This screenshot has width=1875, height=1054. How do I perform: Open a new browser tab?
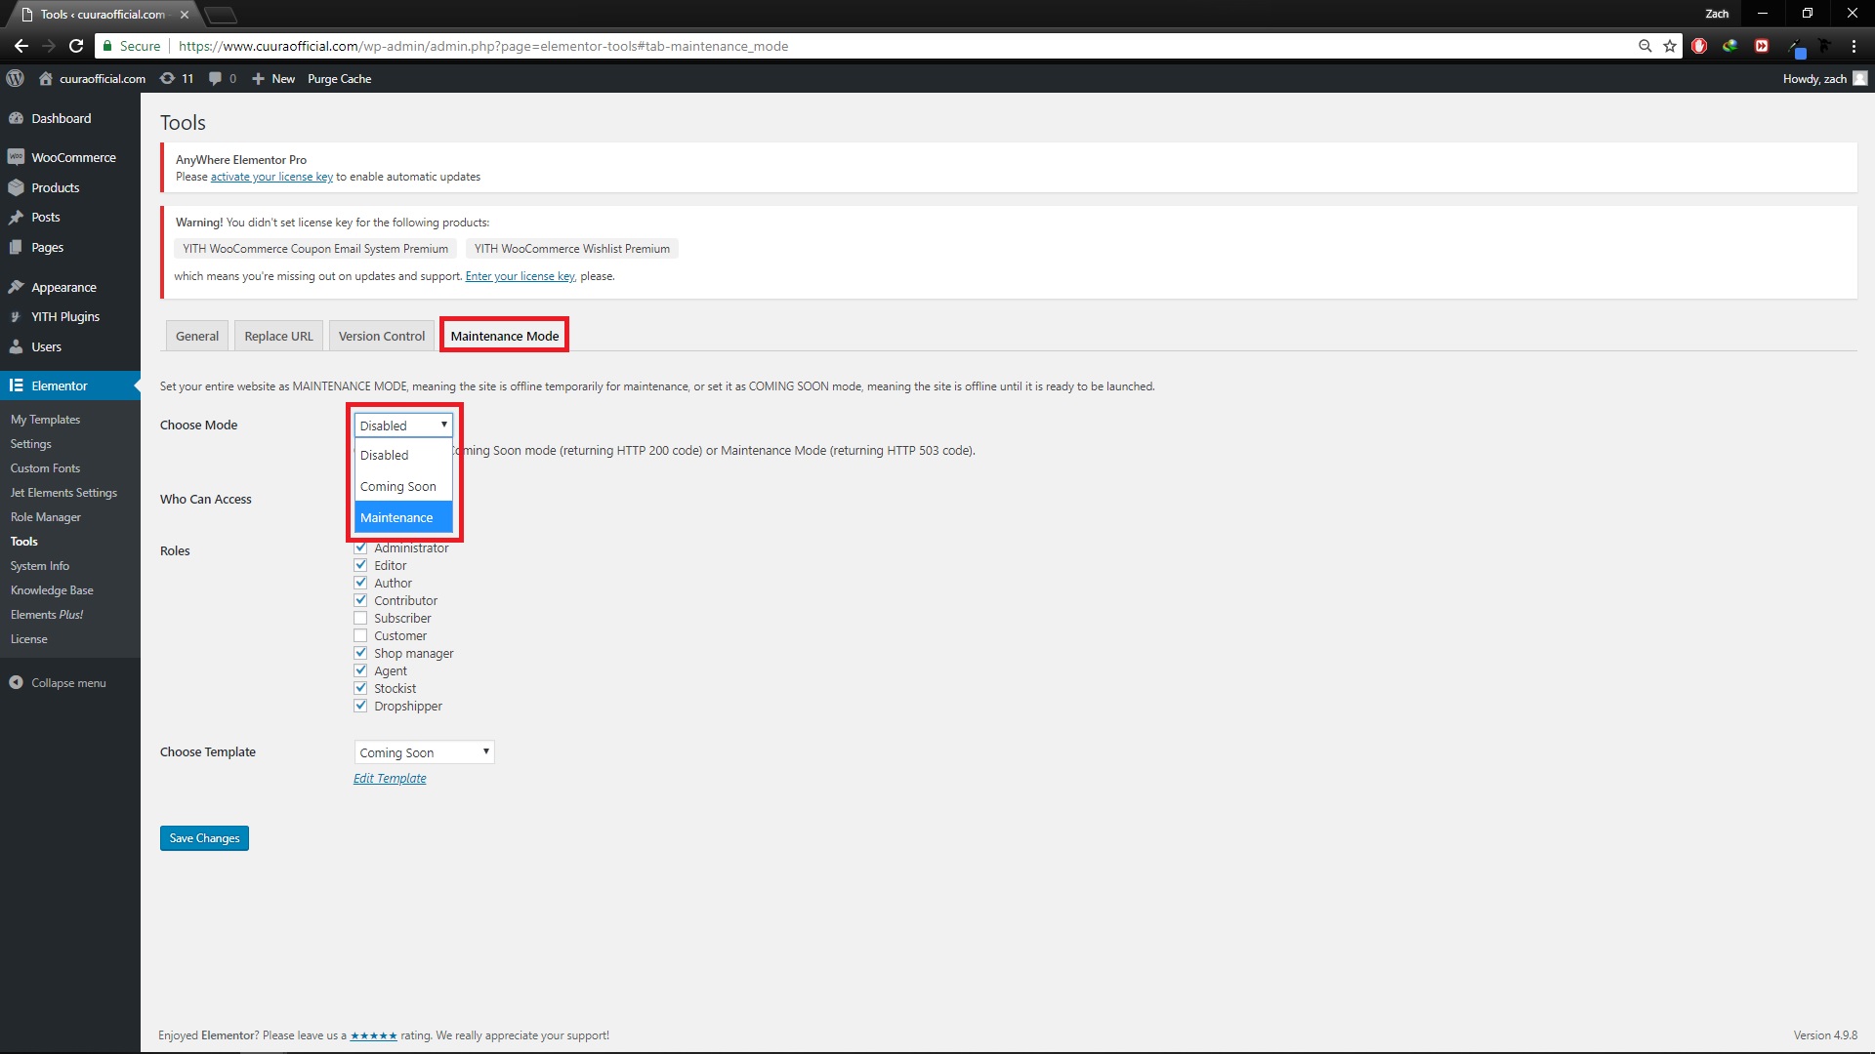[221, 15]
